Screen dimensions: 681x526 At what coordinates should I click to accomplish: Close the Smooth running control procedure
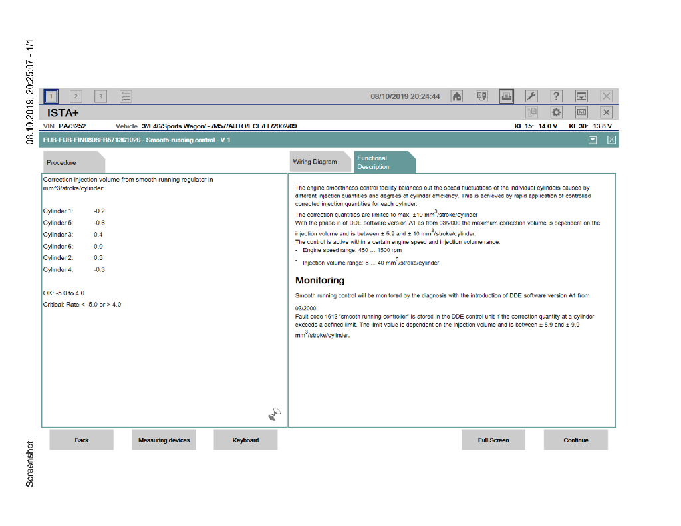pos(612,140)
